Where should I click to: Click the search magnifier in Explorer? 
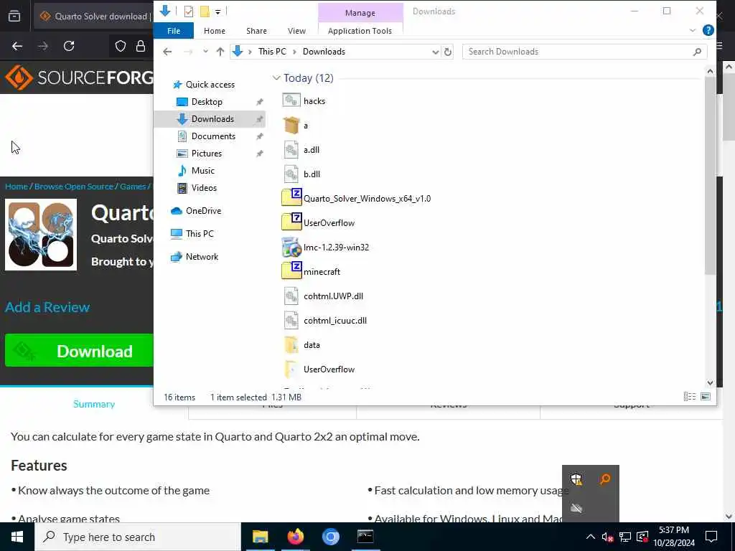(x=697, y=52)
